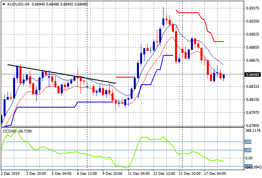This screenshot has height=178, width=262.
Task: Click the 0.69200 price scale label
Action: (x=252, y=21)
